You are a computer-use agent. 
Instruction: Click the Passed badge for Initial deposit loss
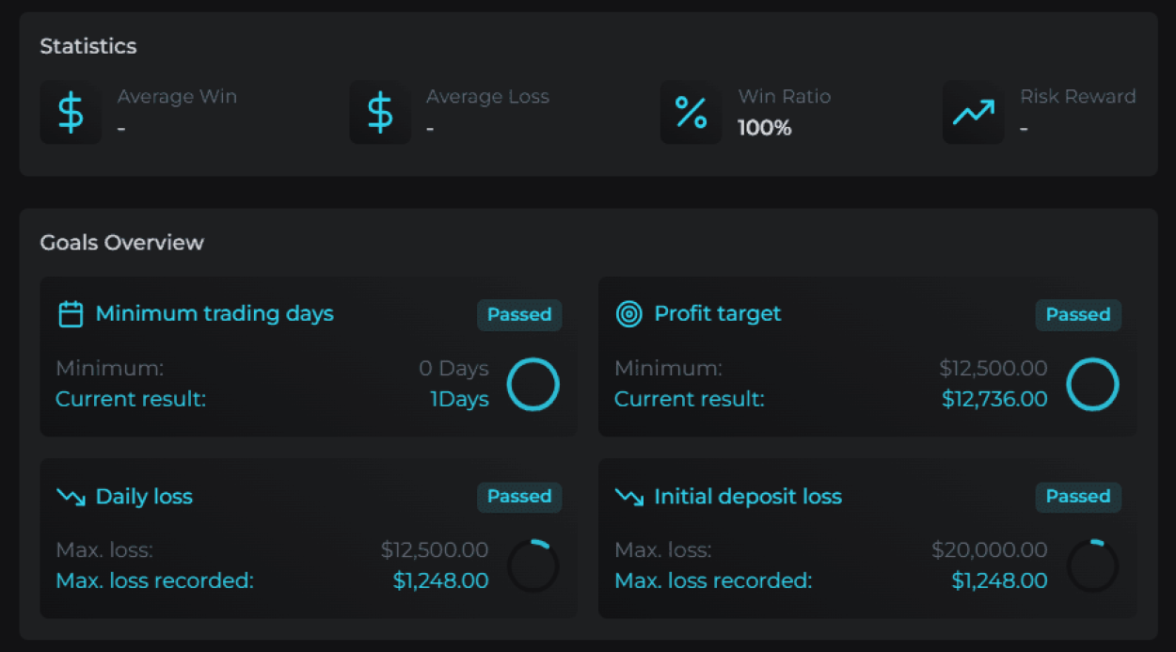click(1078, 497)
